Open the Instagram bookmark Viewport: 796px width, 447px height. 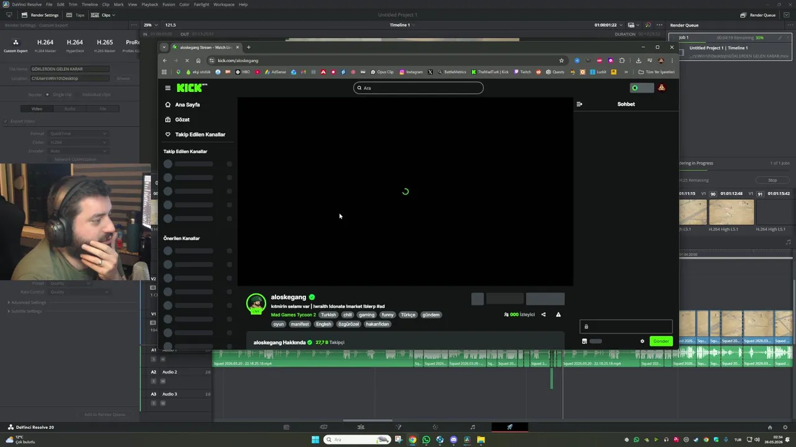(x=411, y=72)
